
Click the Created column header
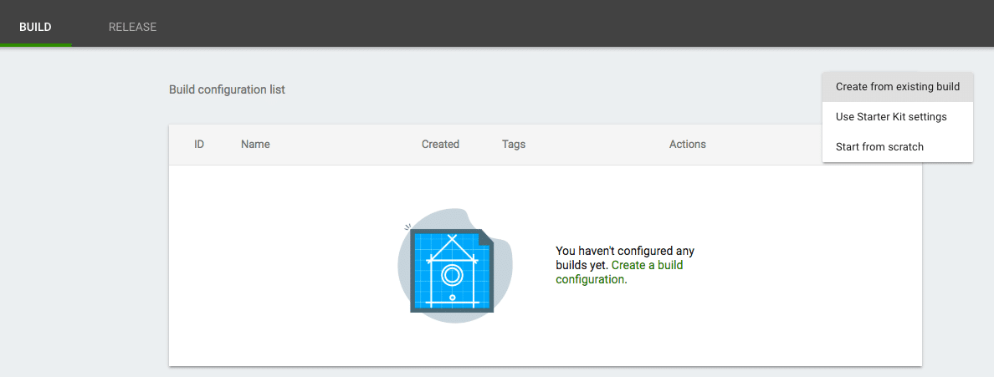click(x=440, y=145)
